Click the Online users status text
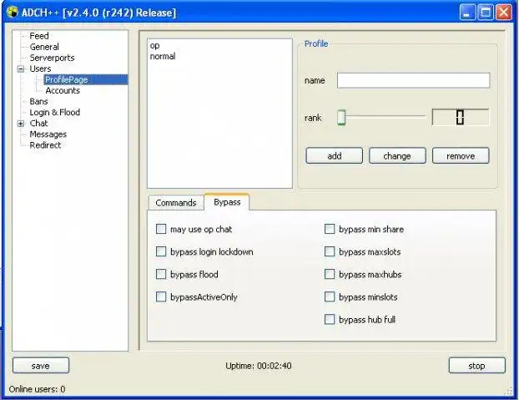Screen dimensions: 519x400 click(x=37, y=389)
